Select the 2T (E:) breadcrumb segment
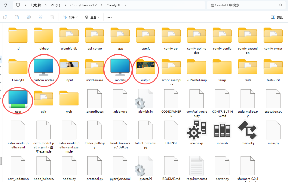Screen dimensions: 288x182 55,5
